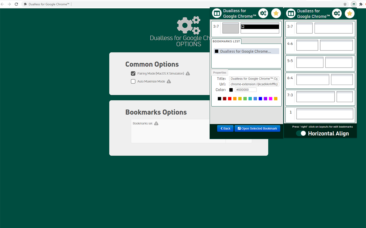Pick the olive yellow palette swatch
Screen dimensions: 366x228
tap(240, 99)
